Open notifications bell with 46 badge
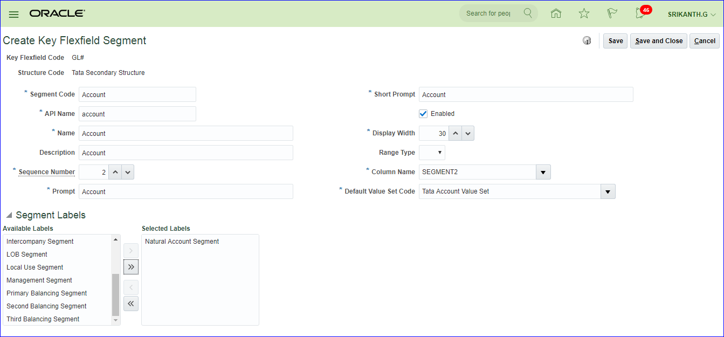 point(640,13)
